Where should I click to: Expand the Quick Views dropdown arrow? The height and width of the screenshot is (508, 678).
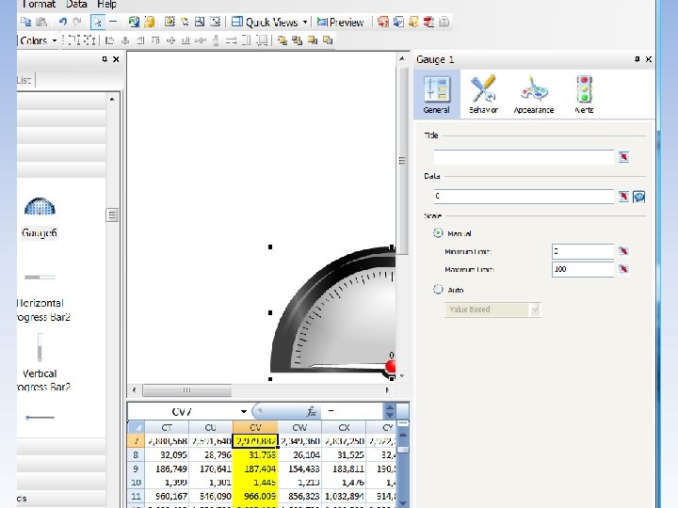[305, 22]
